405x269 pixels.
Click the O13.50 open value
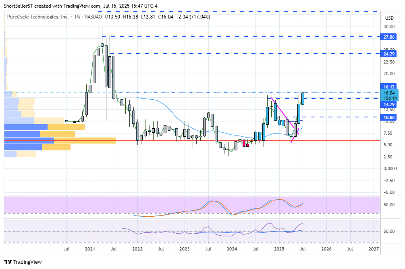coord(112,17)
